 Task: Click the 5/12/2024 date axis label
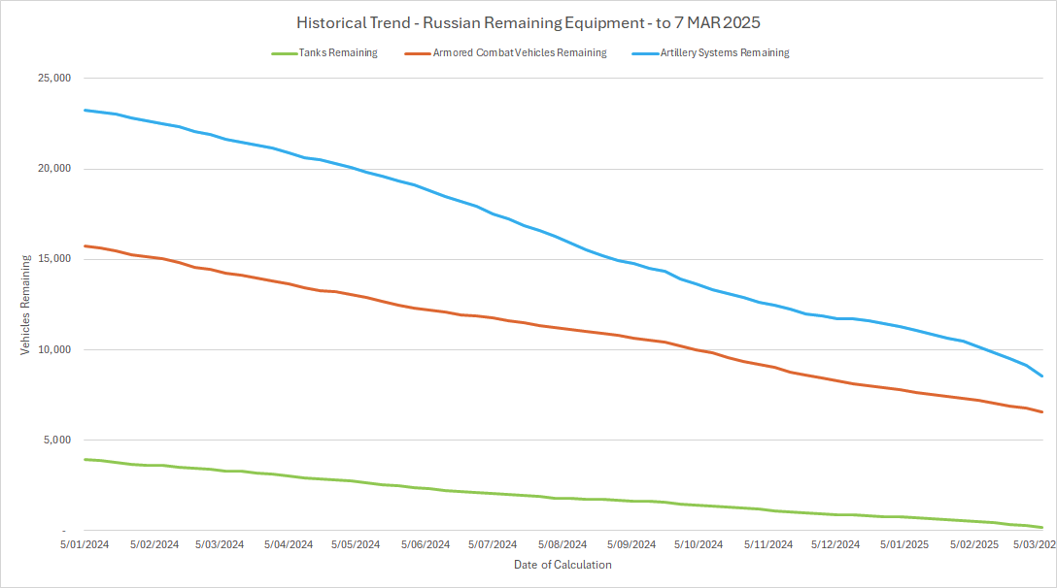pos(835,545)
